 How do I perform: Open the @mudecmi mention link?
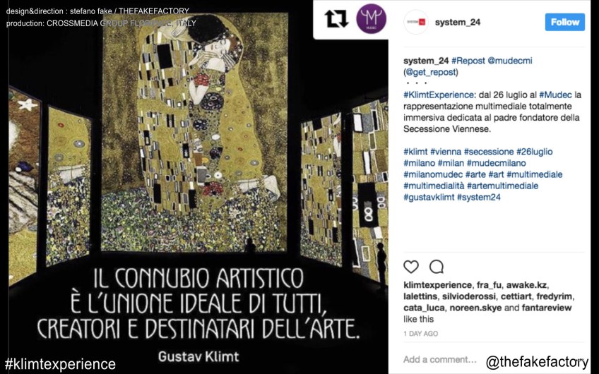509,60
